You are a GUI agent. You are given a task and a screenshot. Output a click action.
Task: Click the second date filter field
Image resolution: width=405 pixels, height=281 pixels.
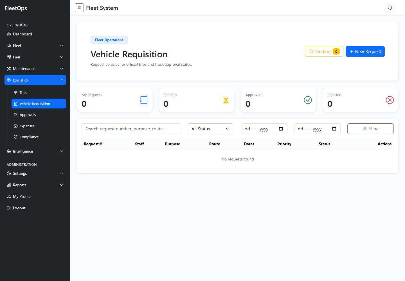317,129
